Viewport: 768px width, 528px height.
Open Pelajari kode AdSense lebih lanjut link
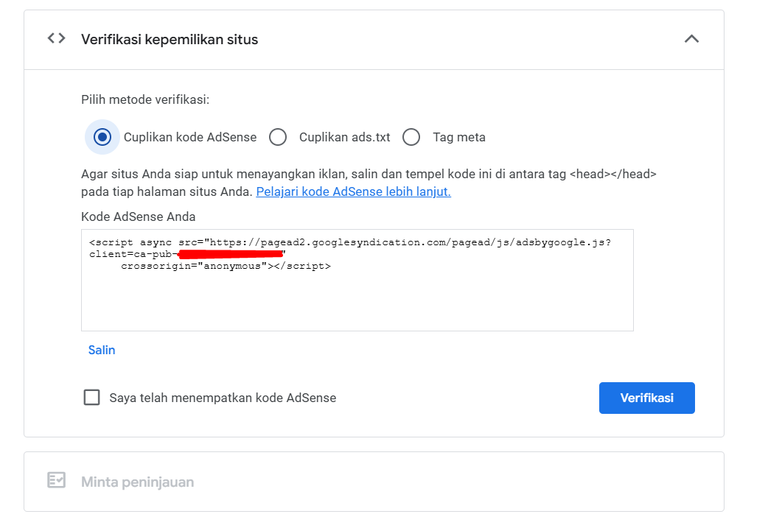tap(353, 191)
